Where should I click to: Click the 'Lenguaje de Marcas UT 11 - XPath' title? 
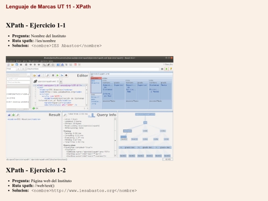pyautogui.click(x=48, y=6)
